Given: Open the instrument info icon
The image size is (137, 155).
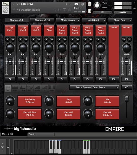Looking at the screenshot, I should pyautogui.click(x=83, y=4).
